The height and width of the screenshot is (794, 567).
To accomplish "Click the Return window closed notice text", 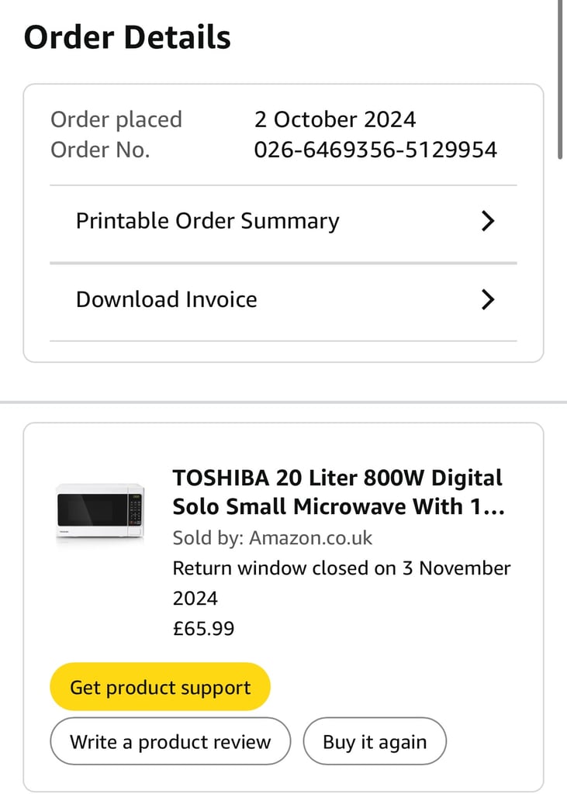I will (x=341, y=583).
